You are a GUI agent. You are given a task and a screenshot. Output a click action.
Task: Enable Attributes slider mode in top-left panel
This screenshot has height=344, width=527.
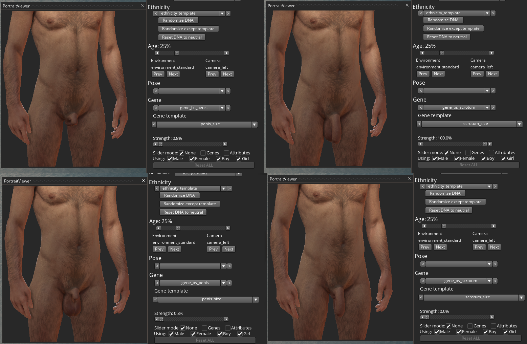226,153
